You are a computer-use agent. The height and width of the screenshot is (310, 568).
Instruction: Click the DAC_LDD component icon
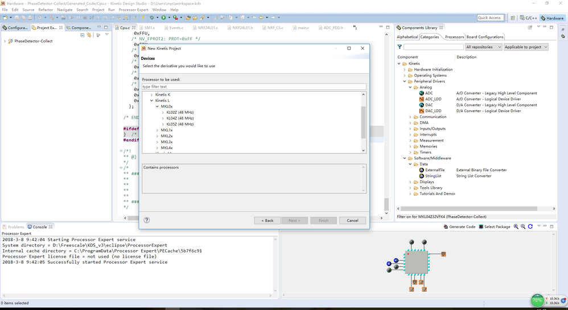[422, 111]
